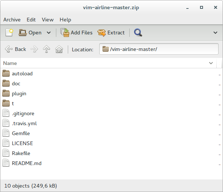Click the folder icon inside Location field

106,49
